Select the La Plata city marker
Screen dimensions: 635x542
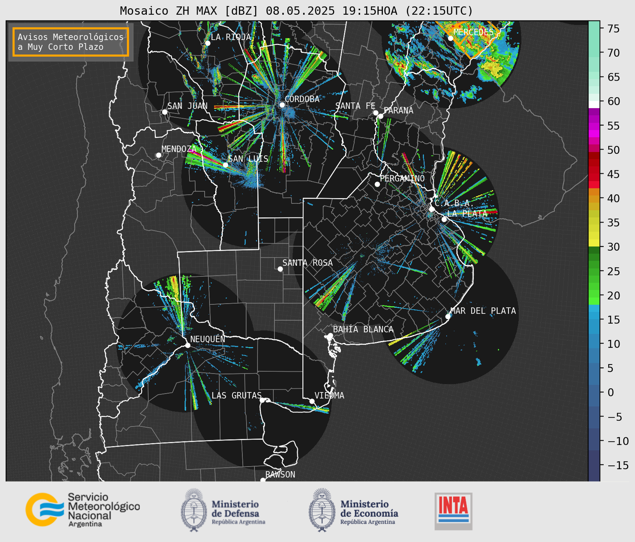444,219
